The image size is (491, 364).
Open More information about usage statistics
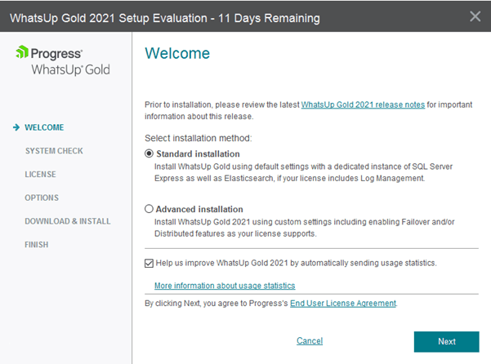click(x=225, y=286)
